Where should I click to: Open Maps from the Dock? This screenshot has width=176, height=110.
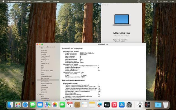[x=47, y=105]
